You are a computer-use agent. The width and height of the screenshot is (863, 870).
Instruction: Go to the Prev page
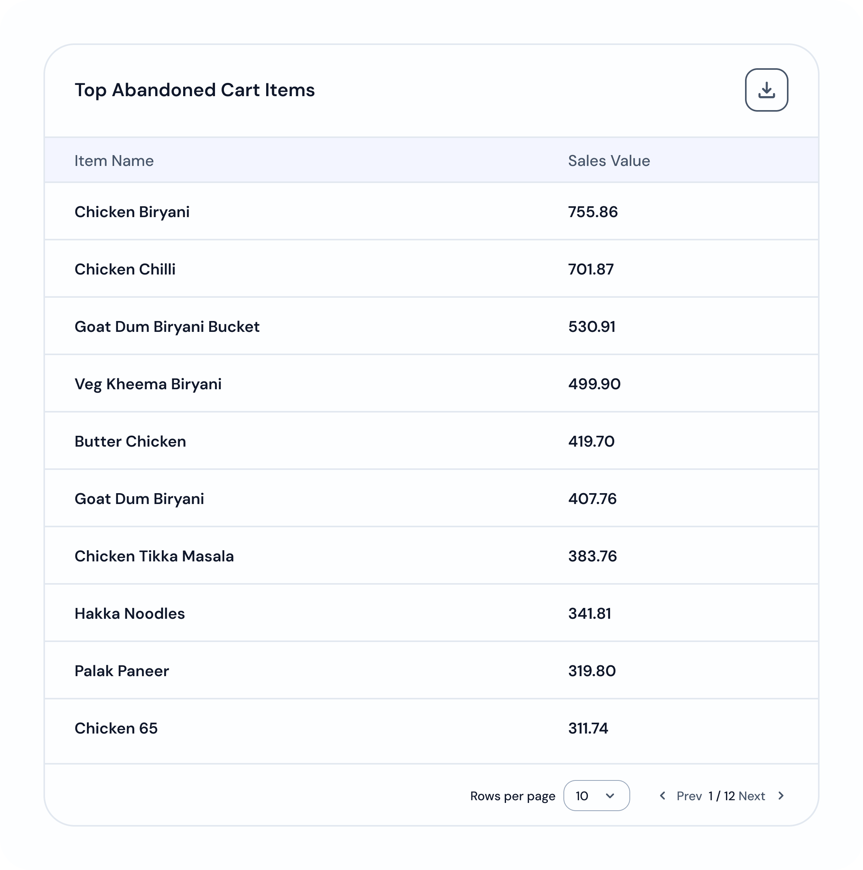pos(689,796)
